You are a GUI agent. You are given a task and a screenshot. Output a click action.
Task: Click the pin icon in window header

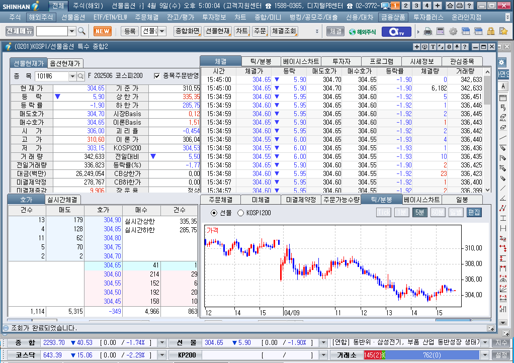(x=457, y=47)
